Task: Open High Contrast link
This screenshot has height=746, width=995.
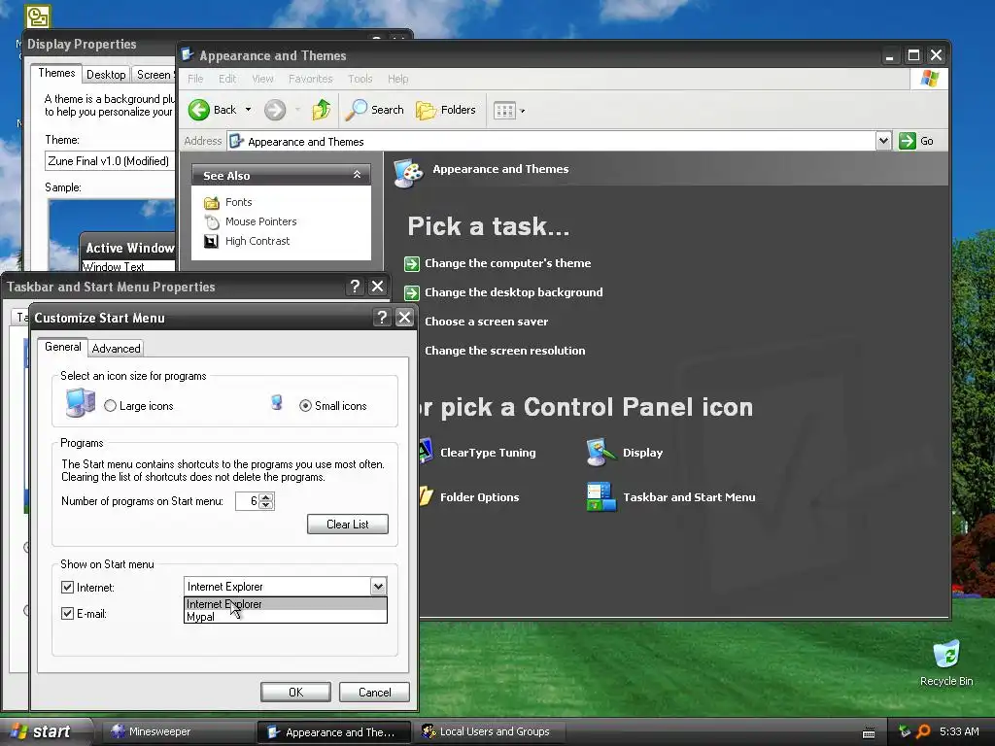Action: tap(257, 241)
